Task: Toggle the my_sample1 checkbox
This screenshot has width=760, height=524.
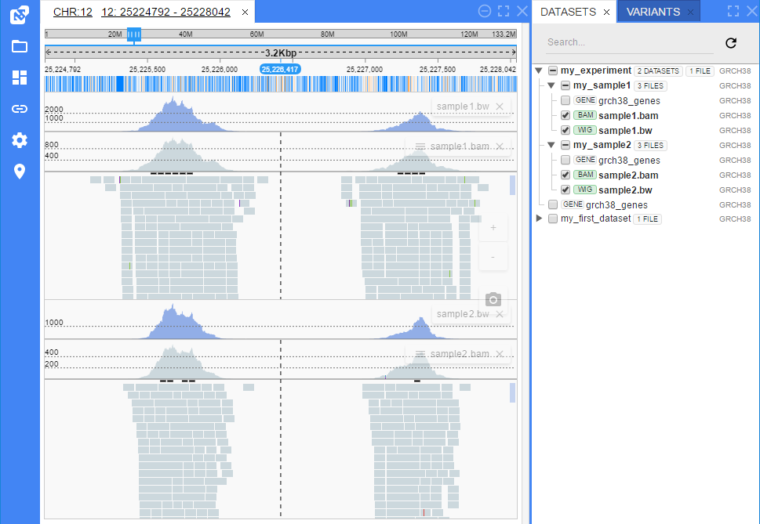Action: coord(565,85)
